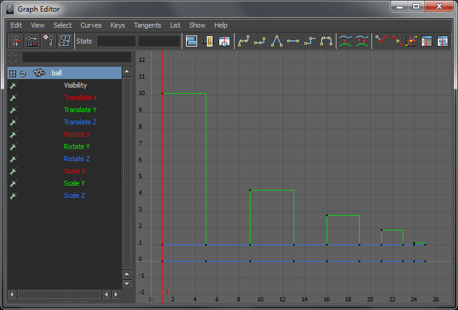Screen dimensions: 458x310
Task: Click the Break Tangents icon
Action: 381,41
